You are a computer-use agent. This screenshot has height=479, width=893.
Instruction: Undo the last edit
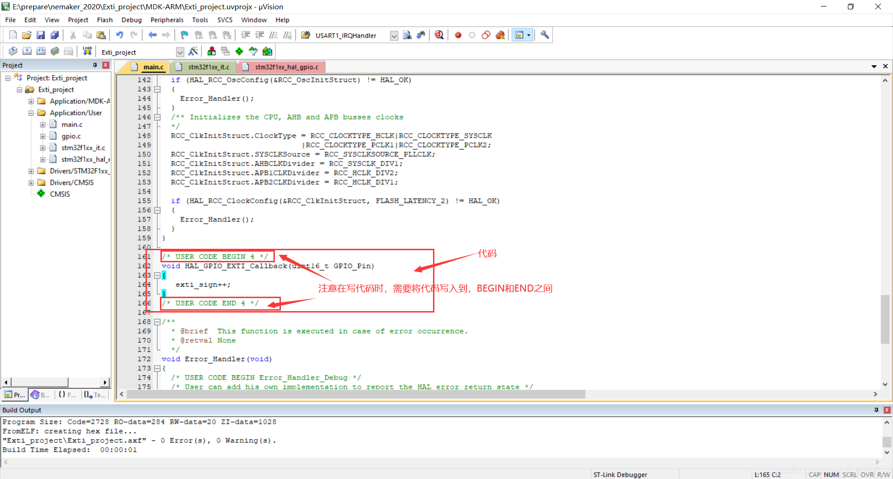120,35
